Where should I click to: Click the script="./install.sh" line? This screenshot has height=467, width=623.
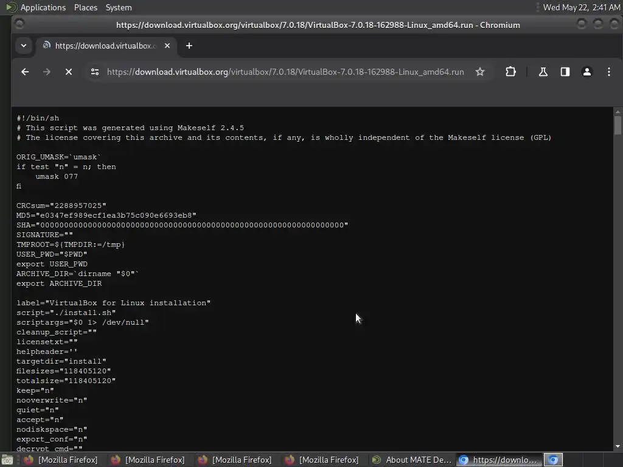pyautogui.click(x=66, y=313)
